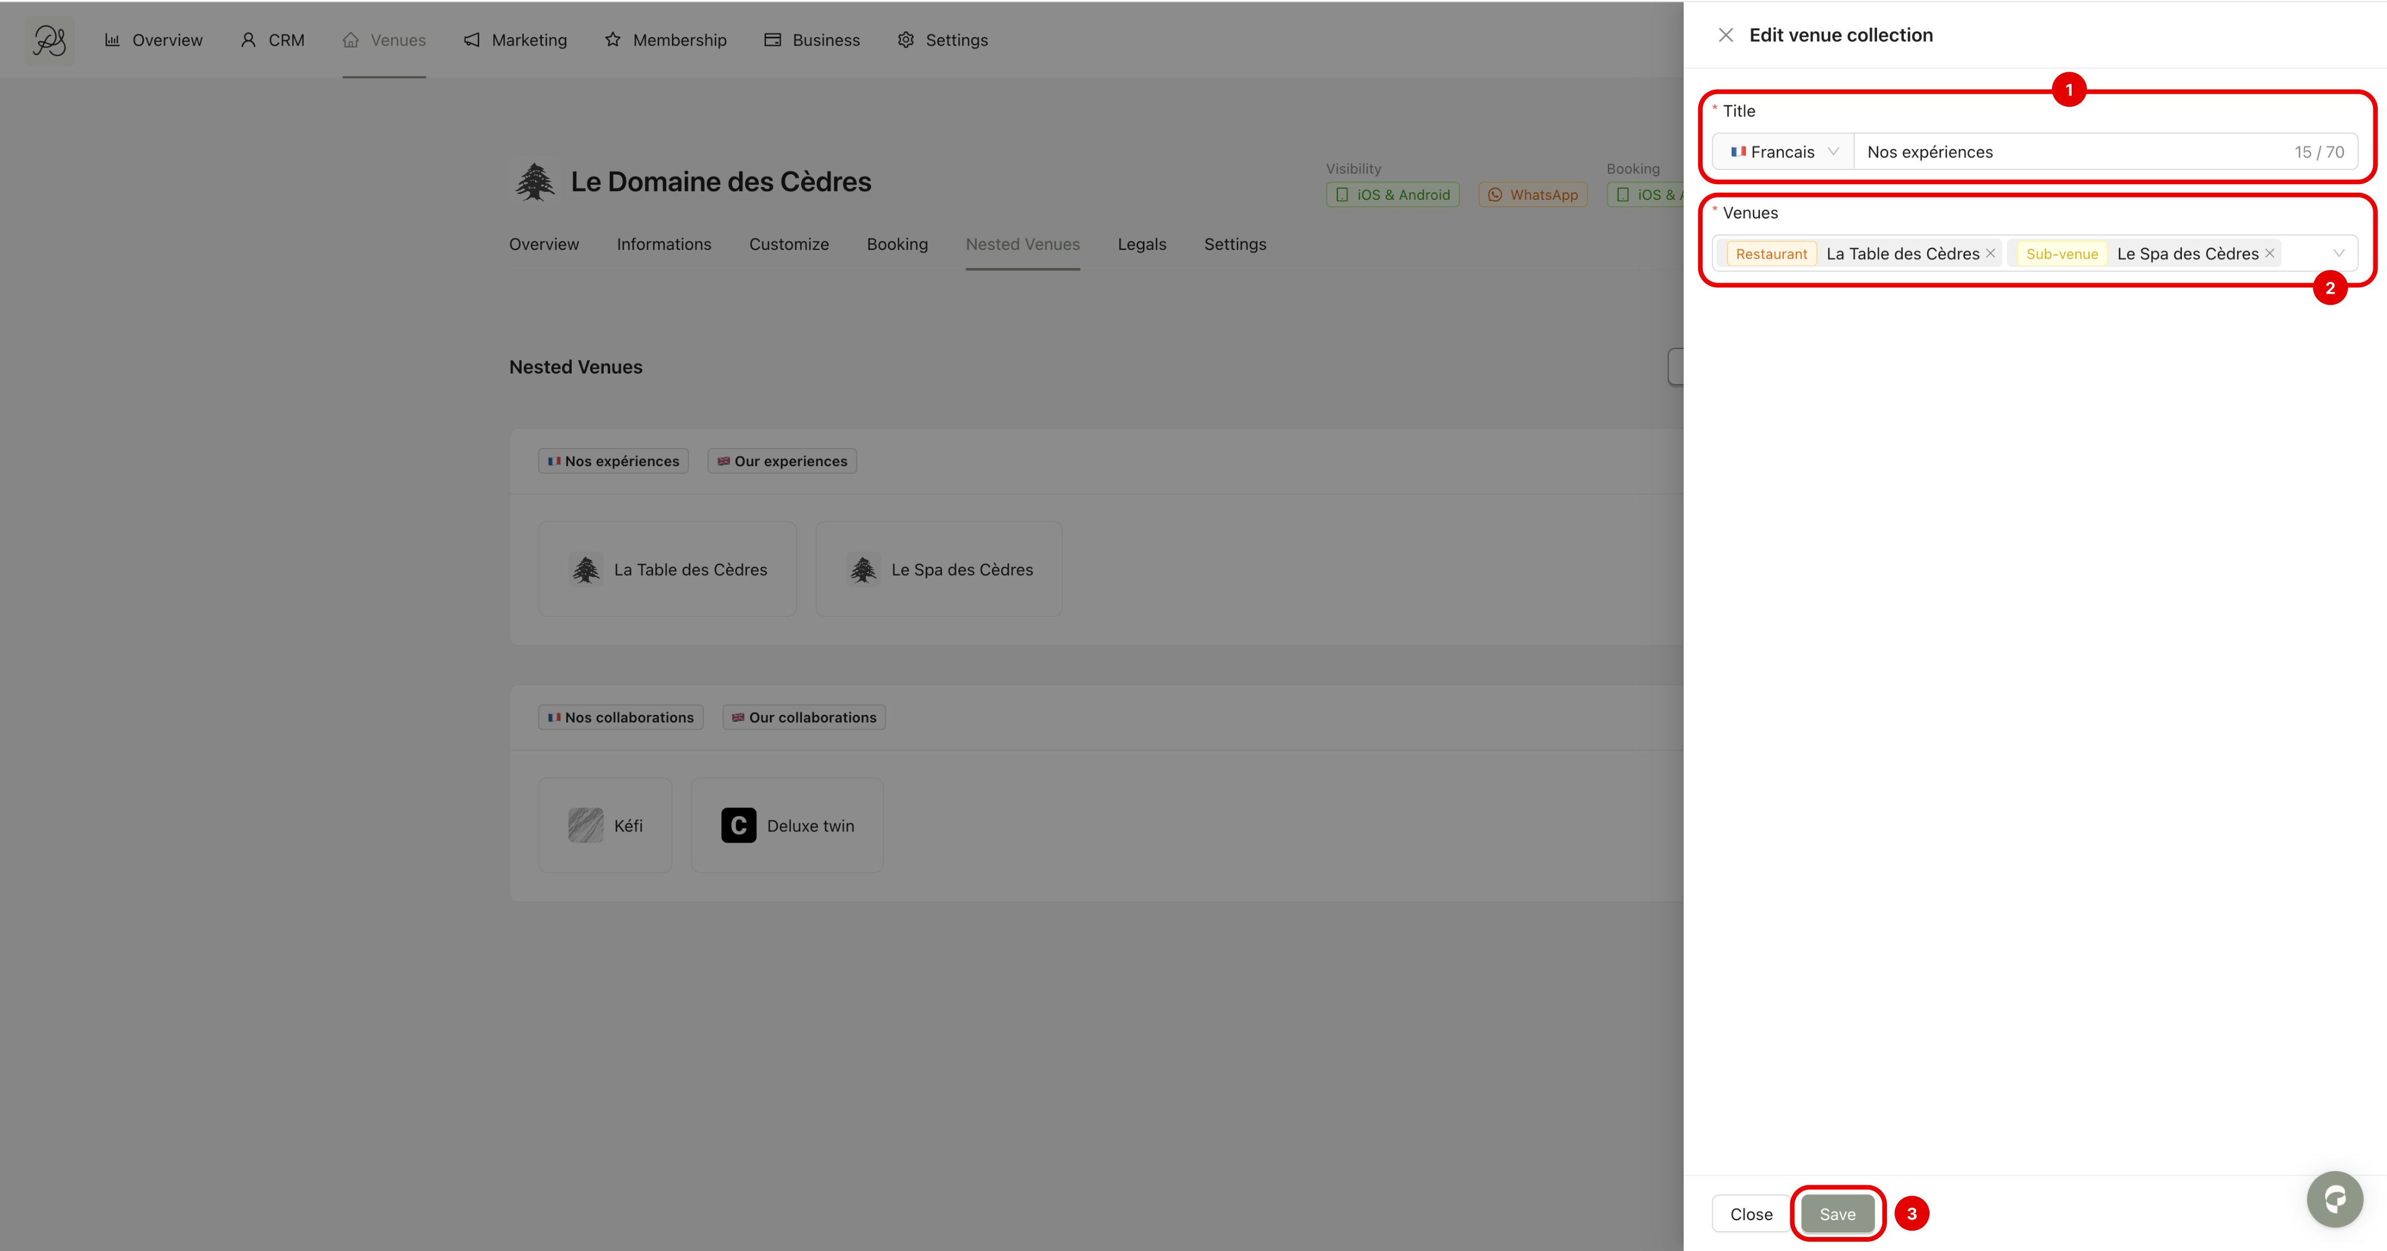Screen dimensions: 2387x1251
Task: Click the WhatsApp visibility badge
Action: pos(1533,195)
